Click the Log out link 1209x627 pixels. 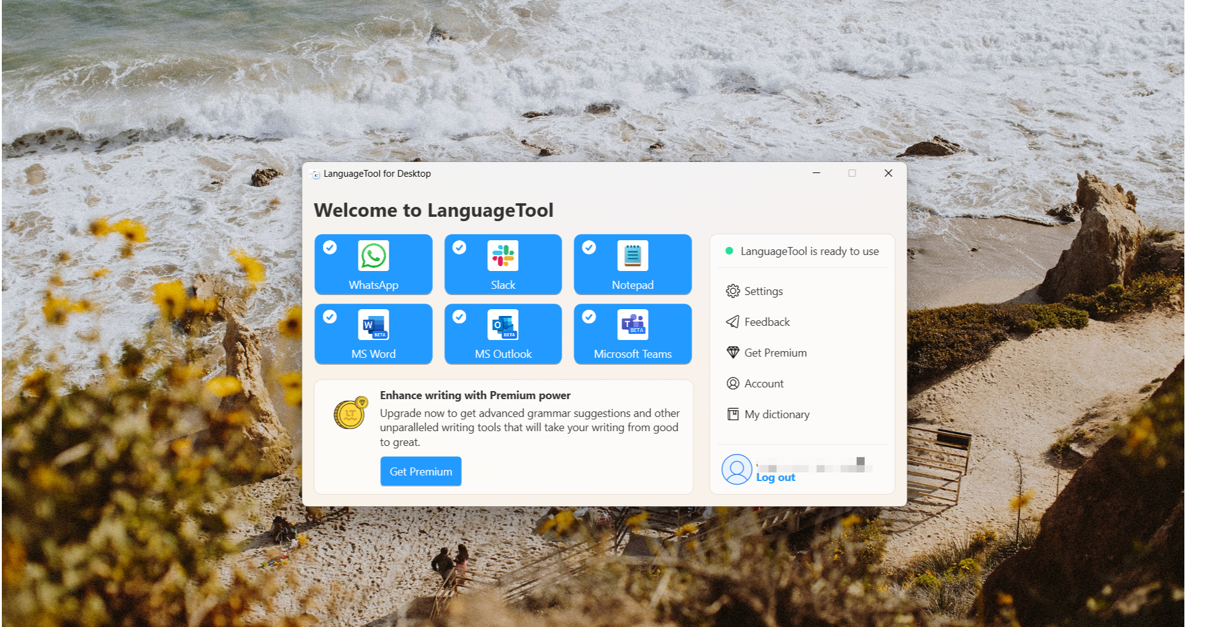pyautogui.click(x=775, y=478)
